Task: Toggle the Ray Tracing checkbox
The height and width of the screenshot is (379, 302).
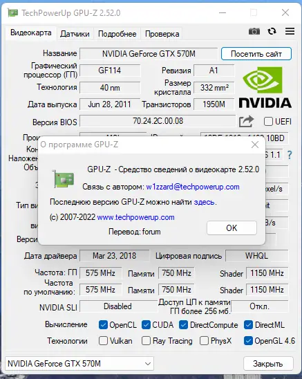Action: 146,341
